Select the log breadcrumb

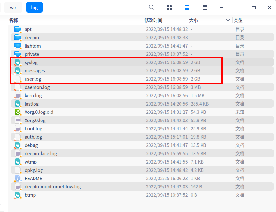click(x=34, y=8)
